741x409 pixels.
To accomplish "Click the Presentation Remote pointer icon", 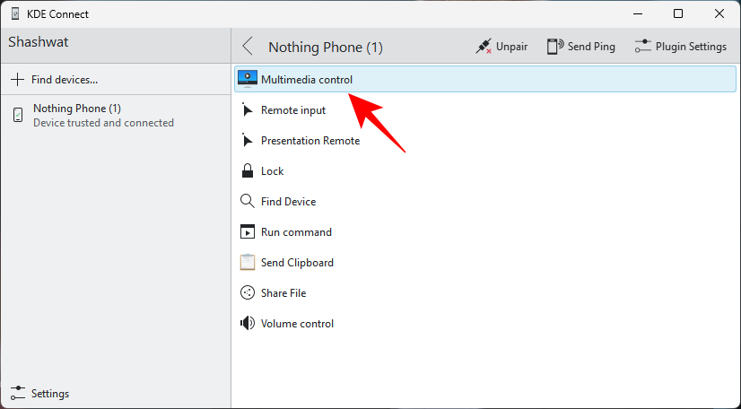I will click(248, 141).
